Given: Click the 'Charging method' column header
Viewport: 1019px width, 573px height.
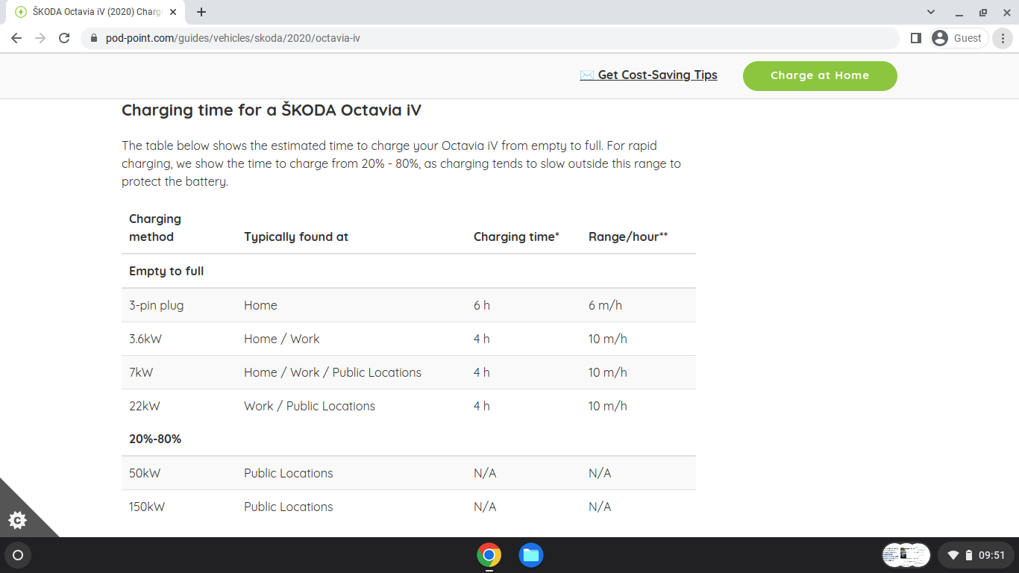Looking at the screenshot, I should coord(155,228).
